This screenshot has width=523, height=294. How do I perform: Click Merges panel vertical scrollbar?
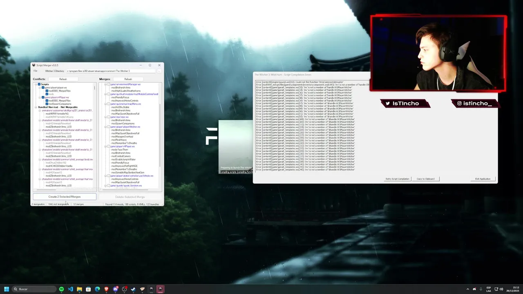[160, 135]
